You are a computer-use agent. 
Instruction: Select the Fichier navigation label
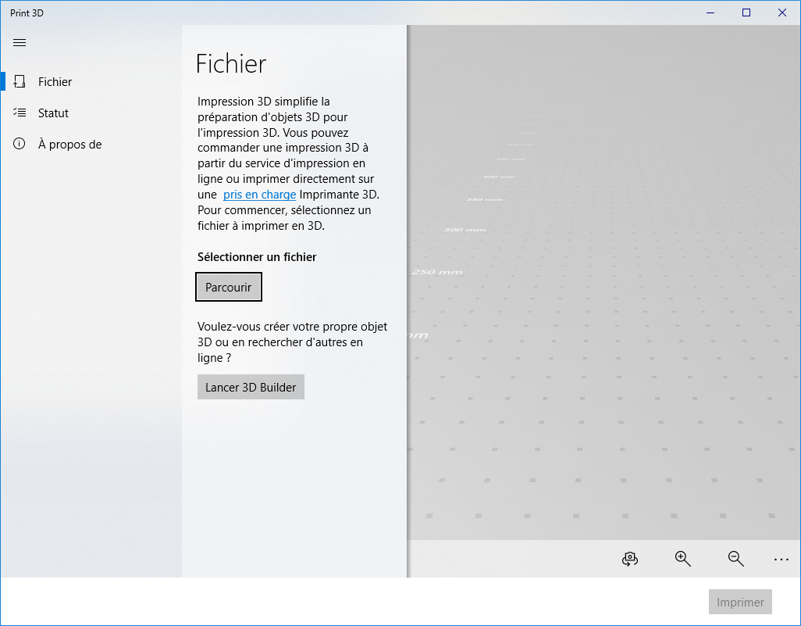(55, 82)
